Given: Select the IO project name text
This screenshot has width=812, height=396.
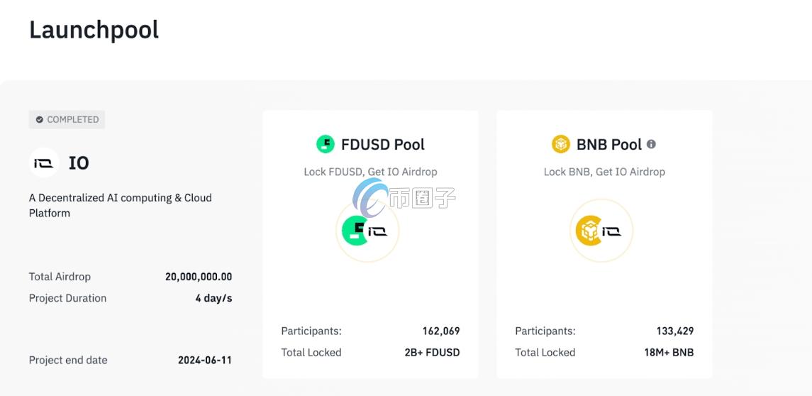Looking at the screenshot, I should [x=79, y=163].
